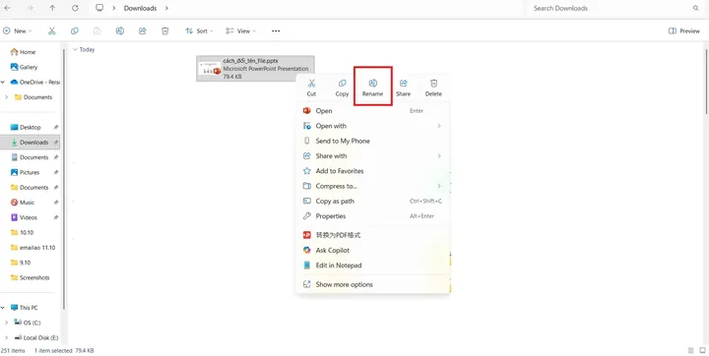Open the View dropdown
709x356 pixels.
[x=241, y=30]
